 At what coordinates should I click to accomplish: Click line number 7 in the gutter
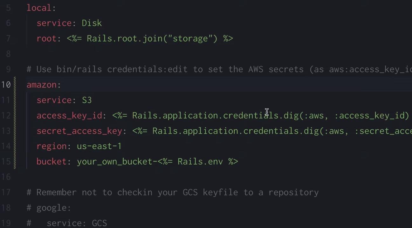click(x=8, y=38)
